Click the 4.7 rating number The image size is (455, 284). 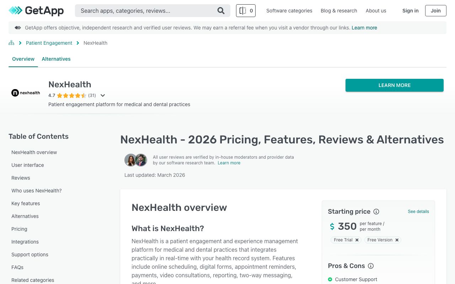point(52,95)
